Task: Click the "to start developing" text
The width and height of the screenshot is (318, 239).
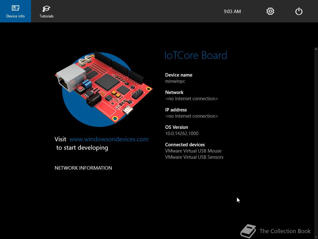Action: 82,148
